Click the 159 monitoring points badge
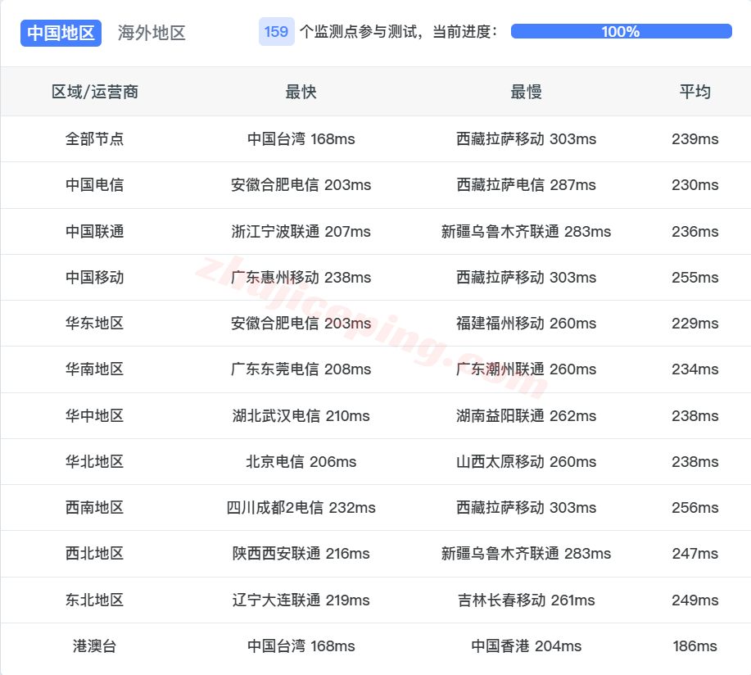This screenshot has width=751, height=675. (x=276, y=32)
